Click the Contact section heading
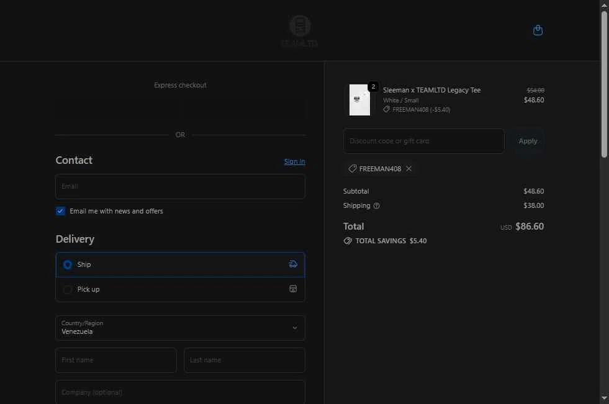The width and height of the screenshot is (609, 404). (74, 160)
